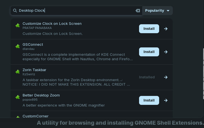The image size is (204, 128).
Task: Click the Zorin Taskbar puzzle piece icon
Action: [x=18, y=72]
